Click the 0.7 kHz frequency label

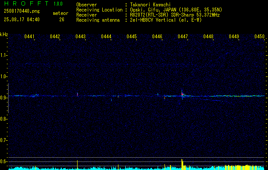(x=4, y=140)
